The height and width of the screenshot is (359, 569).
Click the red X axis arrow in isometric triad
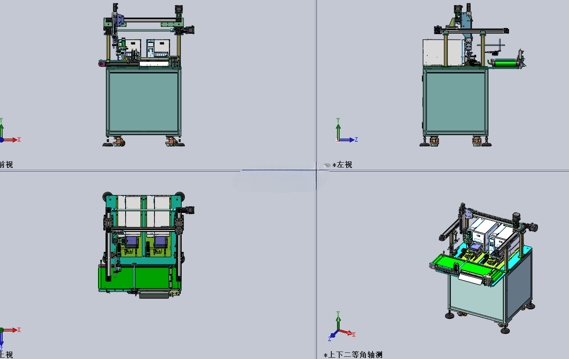pyautogui.click(x=348, y=333)
